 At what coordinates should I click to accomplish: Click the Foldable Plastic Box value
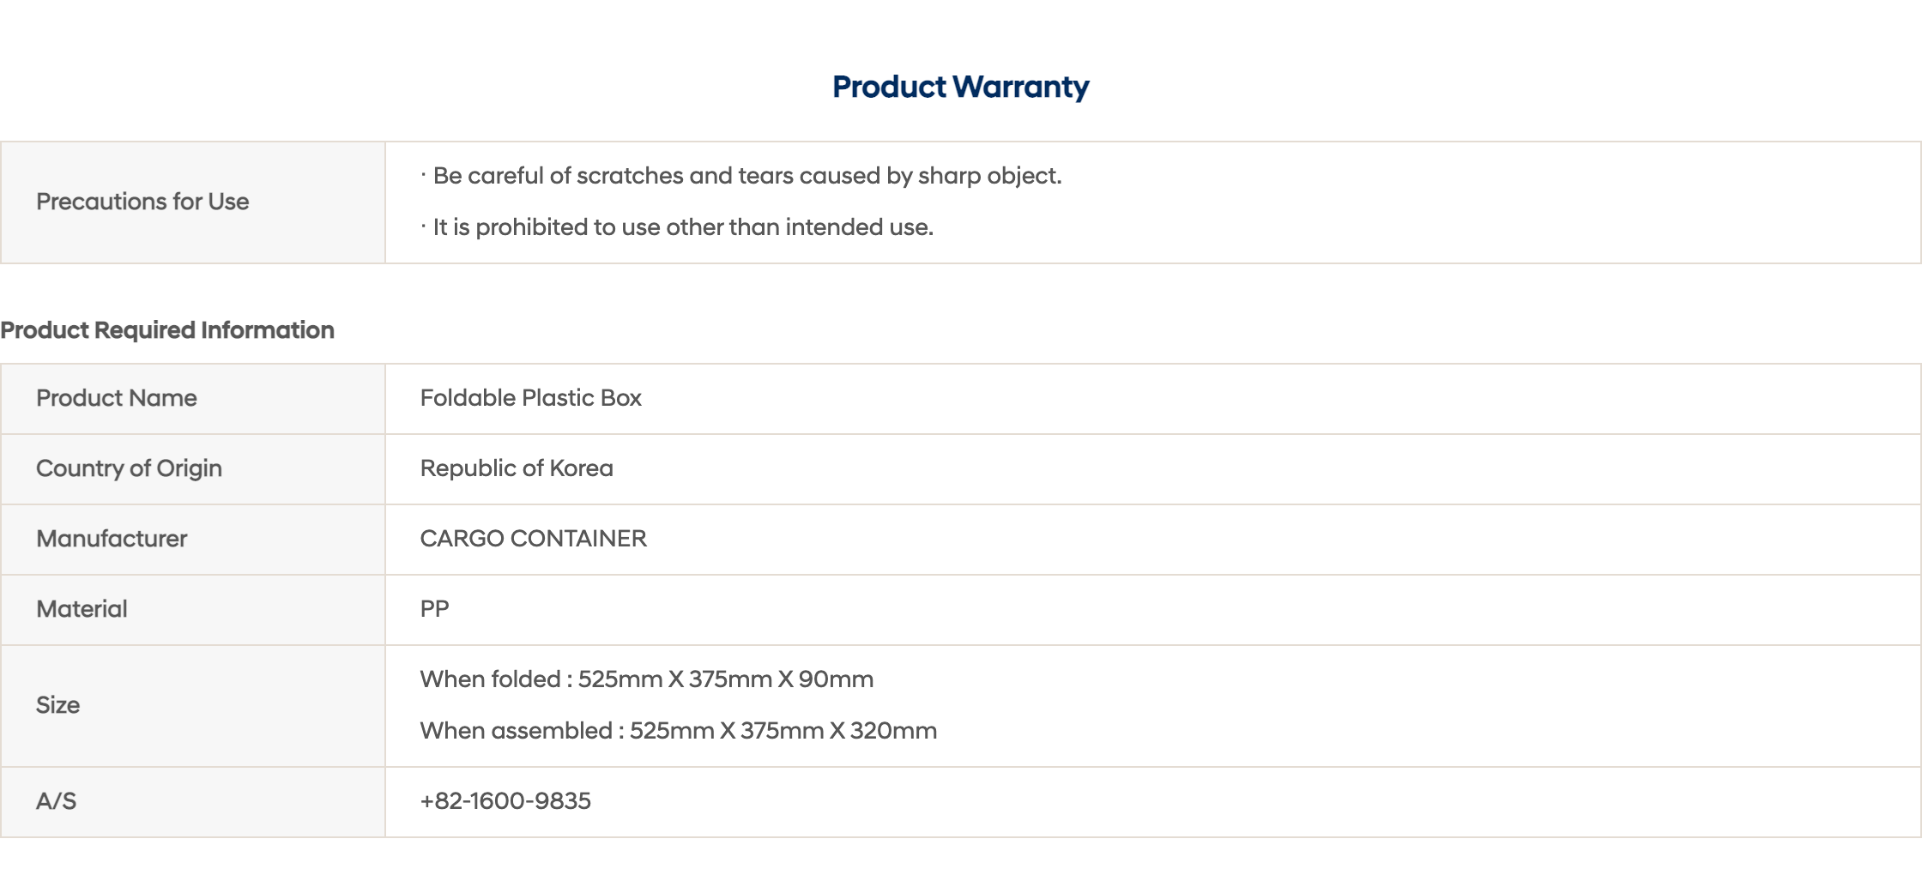click(530, 398)
